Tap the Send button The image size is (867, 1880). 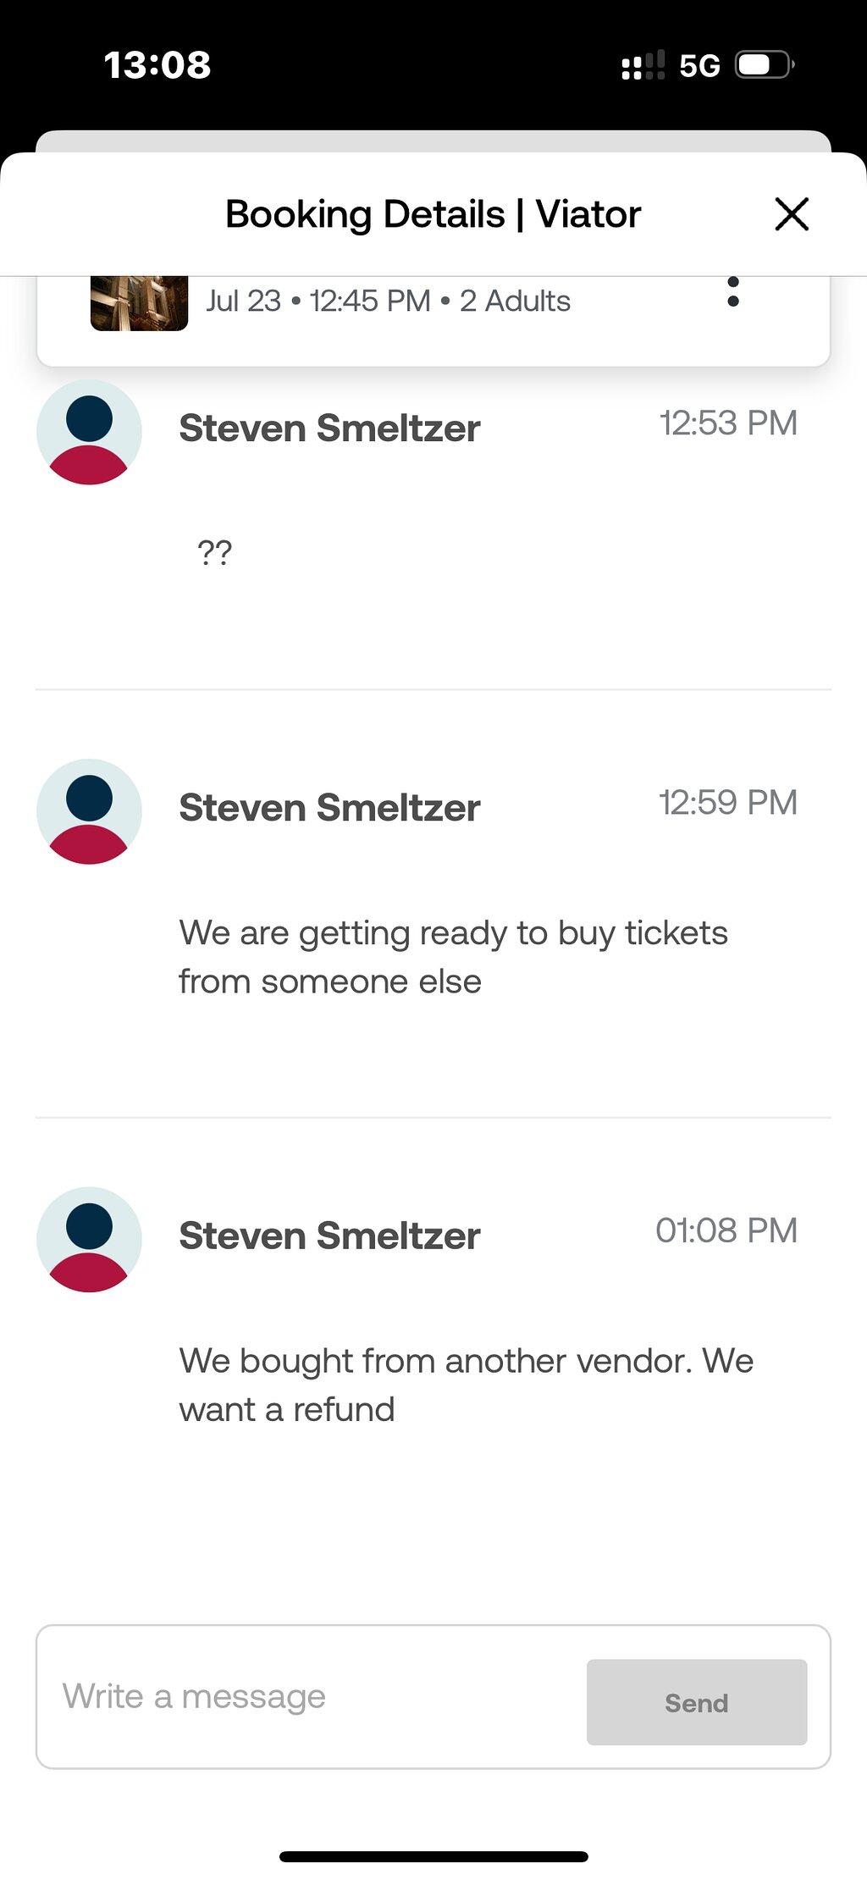697,1701
